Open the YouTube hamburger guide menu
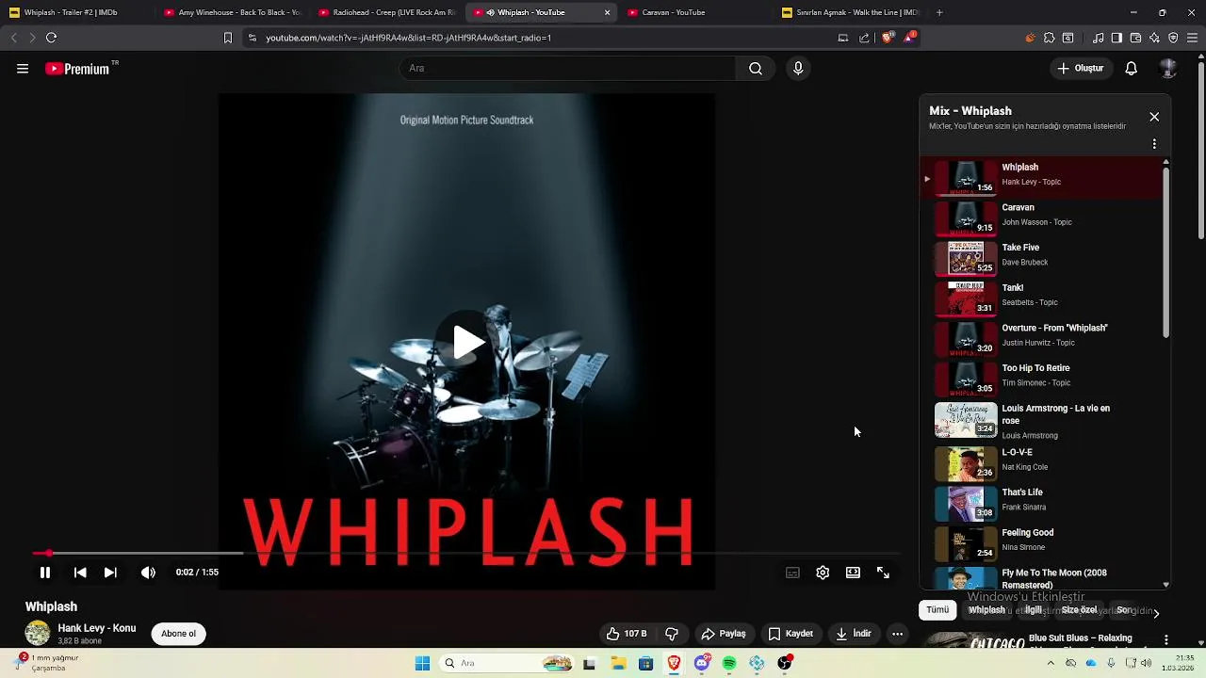 [23, 69]
